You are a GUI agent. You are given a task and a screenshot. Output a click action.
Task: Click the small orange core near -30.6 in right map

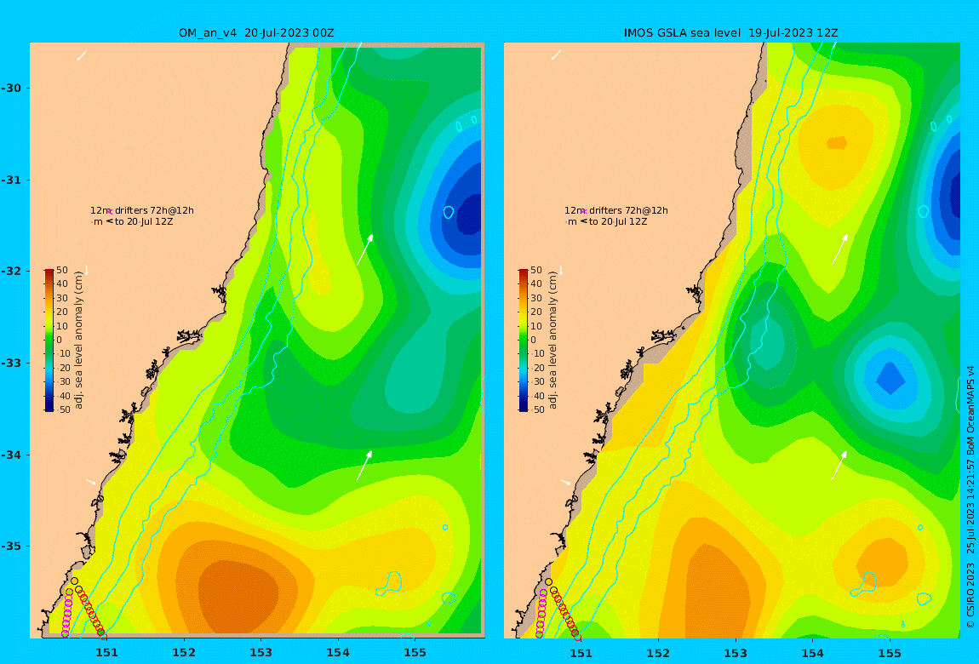(837, 144)
